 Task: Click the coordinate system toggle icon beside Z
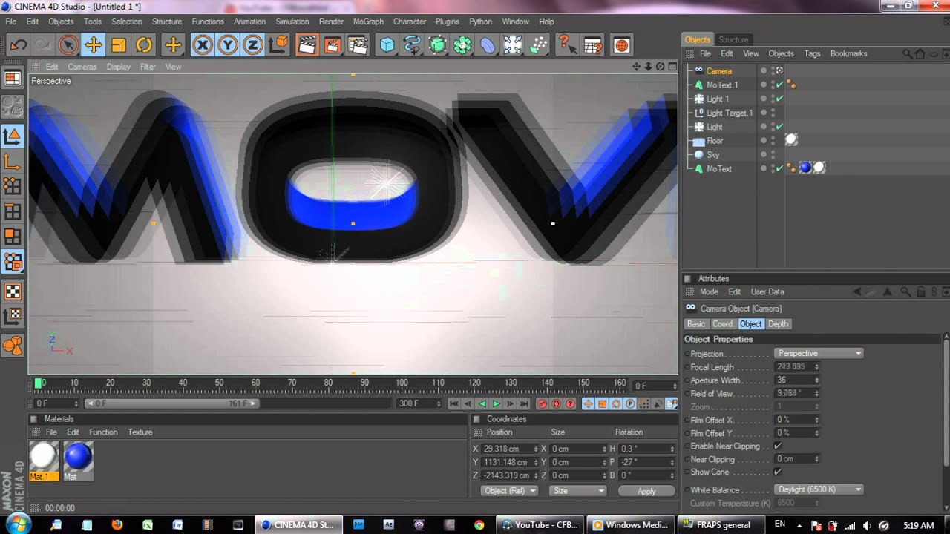278,45
